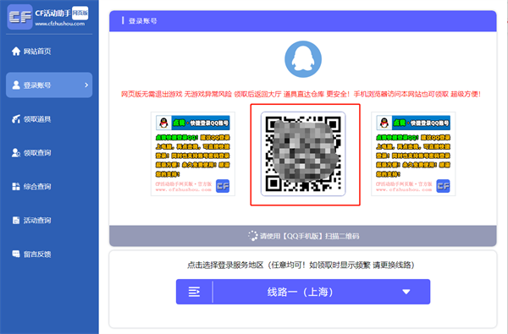Open the 线路一（上海）server dropdown
508x334 pixels.
pyautogui.click(x=303, y=292)
